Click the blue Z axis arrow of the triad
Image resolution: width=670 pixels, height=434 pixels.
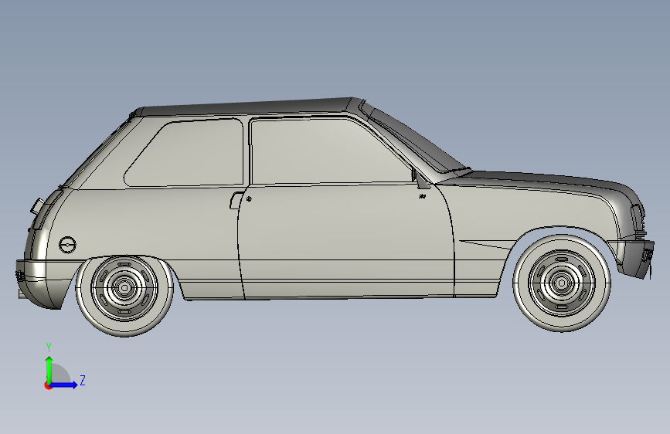click(x=64, y=385)
